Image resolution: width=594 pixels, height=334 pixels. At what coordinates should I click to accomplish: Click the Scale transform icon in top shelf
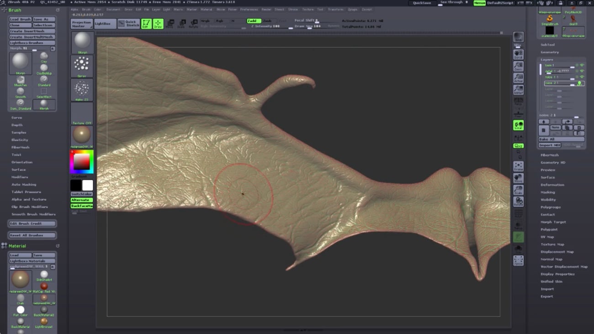[x=181, y=24]
